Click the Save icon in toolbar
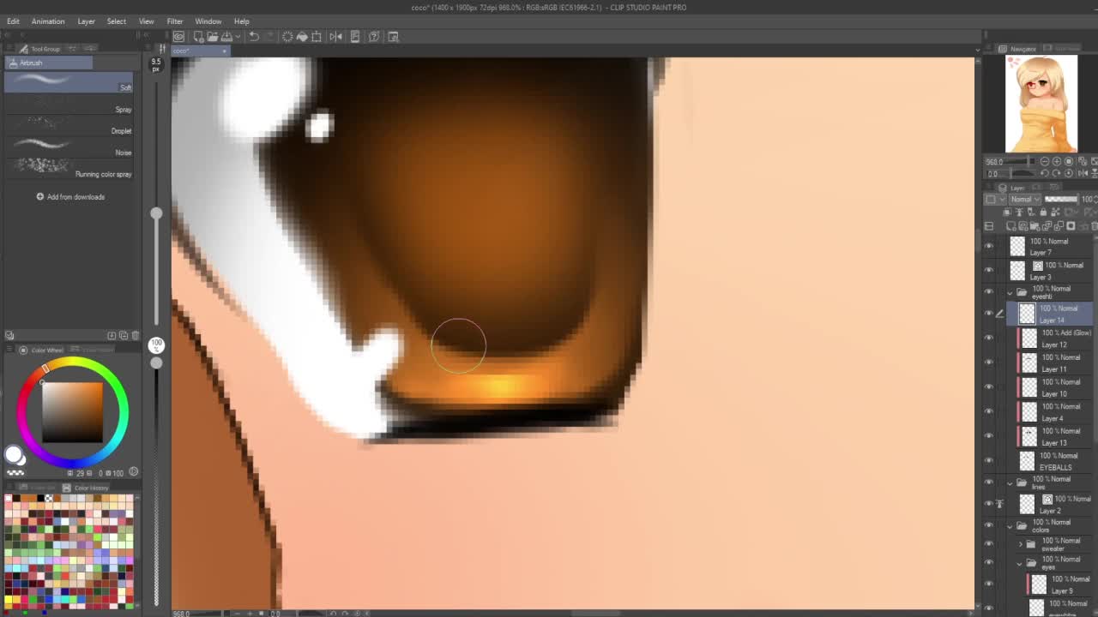Image resolution: width=1098 pixels, height=617 pixels. 226,36
